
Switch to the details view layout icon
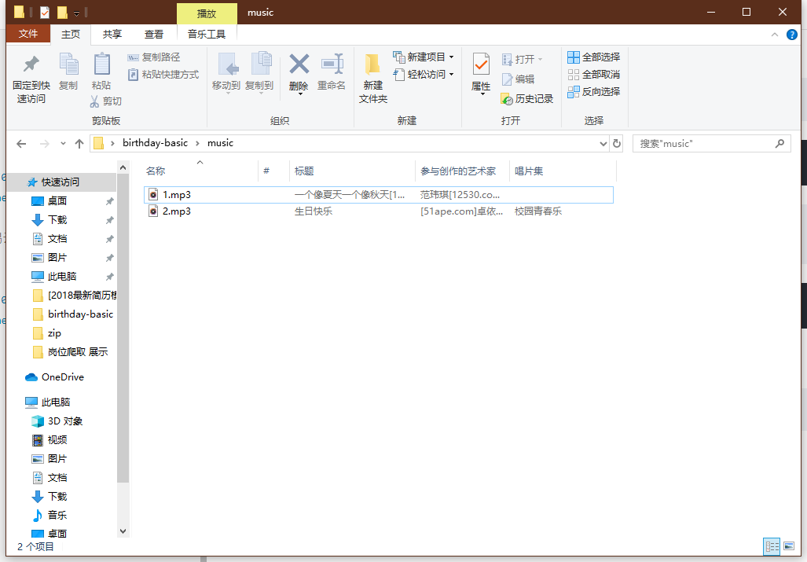772,545
